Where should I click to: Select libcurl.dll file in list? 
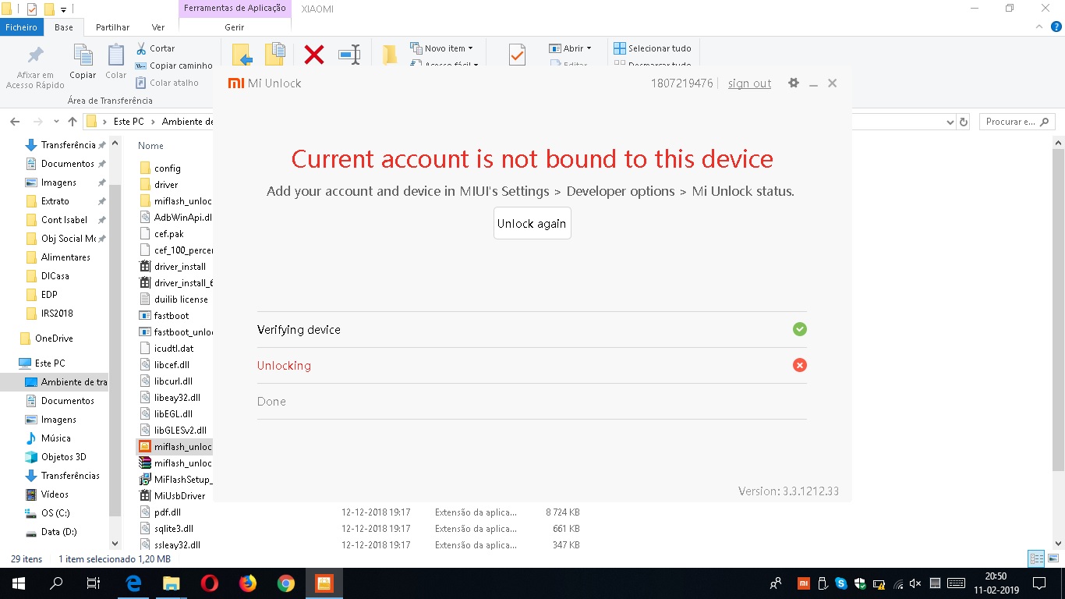[173, 381]
